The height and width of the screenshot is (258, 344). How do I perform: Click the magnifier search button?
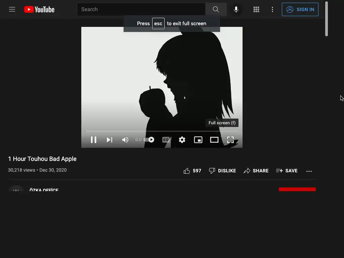216,9
